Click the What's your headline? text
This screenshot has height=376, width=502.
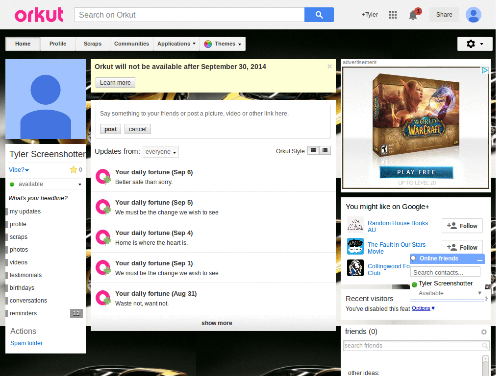(38, 198)
